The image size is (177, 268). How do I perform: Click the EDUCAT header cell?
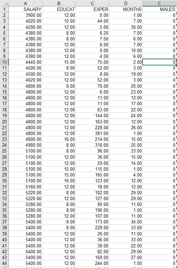[59, 9]
